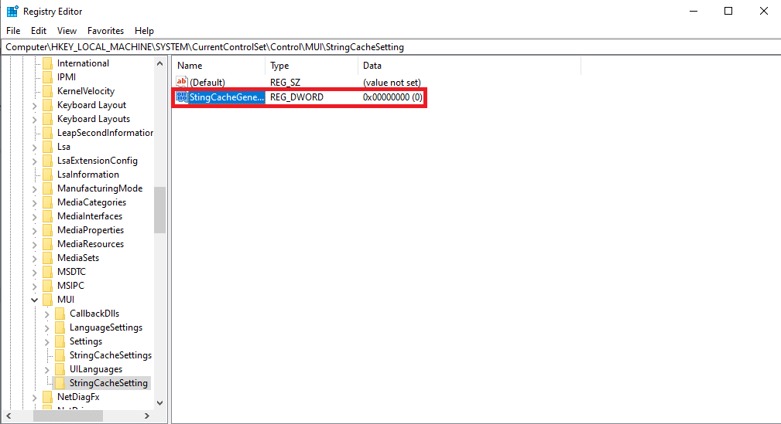Expand the MediaCategories key

(x=34, y=203)
